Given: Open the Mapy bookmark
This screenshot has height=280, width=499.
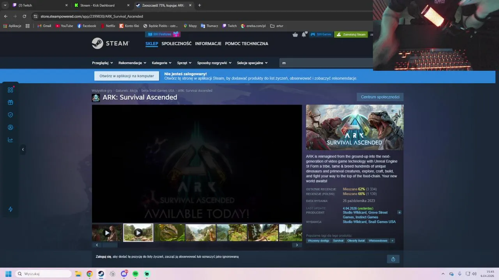Looking at the screenshot, I should pyautogui.click(x=190, y=26).
